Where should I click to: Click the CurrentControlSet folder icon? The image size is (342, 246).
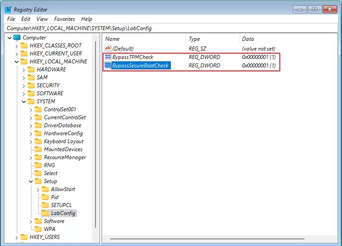(x=38, y=117)
